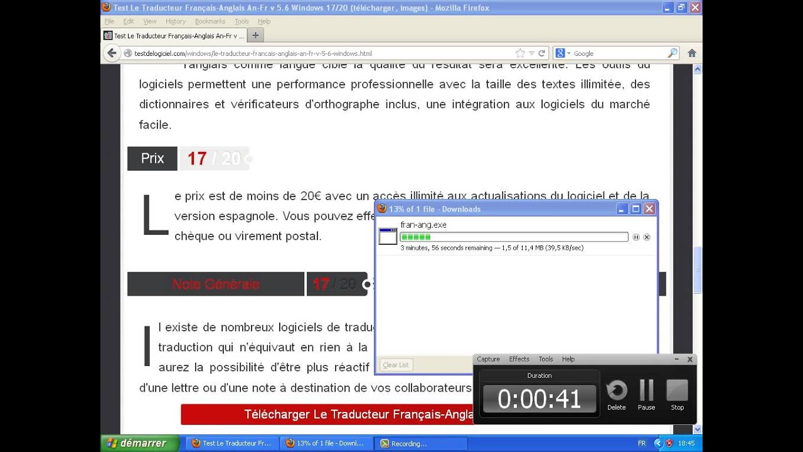Go back with Firefox back arrow
This screenshot has width=803, height=452.
click(x=112, y=53)
